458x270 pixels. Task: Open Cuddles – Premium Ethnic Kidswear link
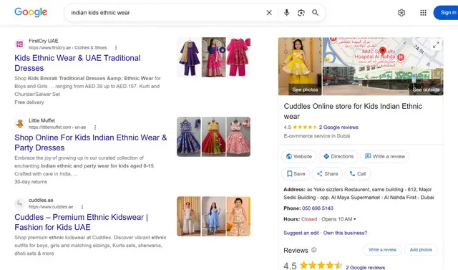click(x=81, y=222)
